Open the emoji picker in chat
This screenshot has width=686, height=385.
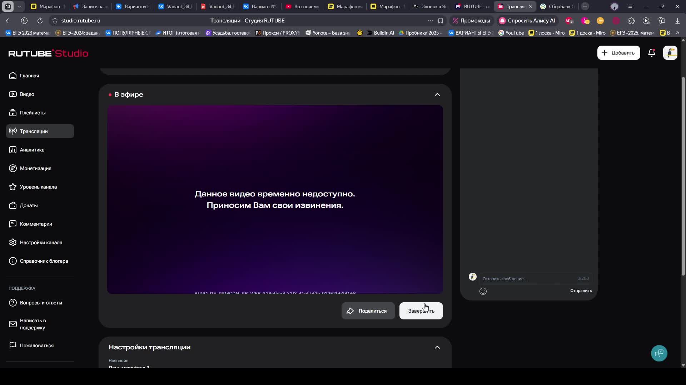(483, 291)
